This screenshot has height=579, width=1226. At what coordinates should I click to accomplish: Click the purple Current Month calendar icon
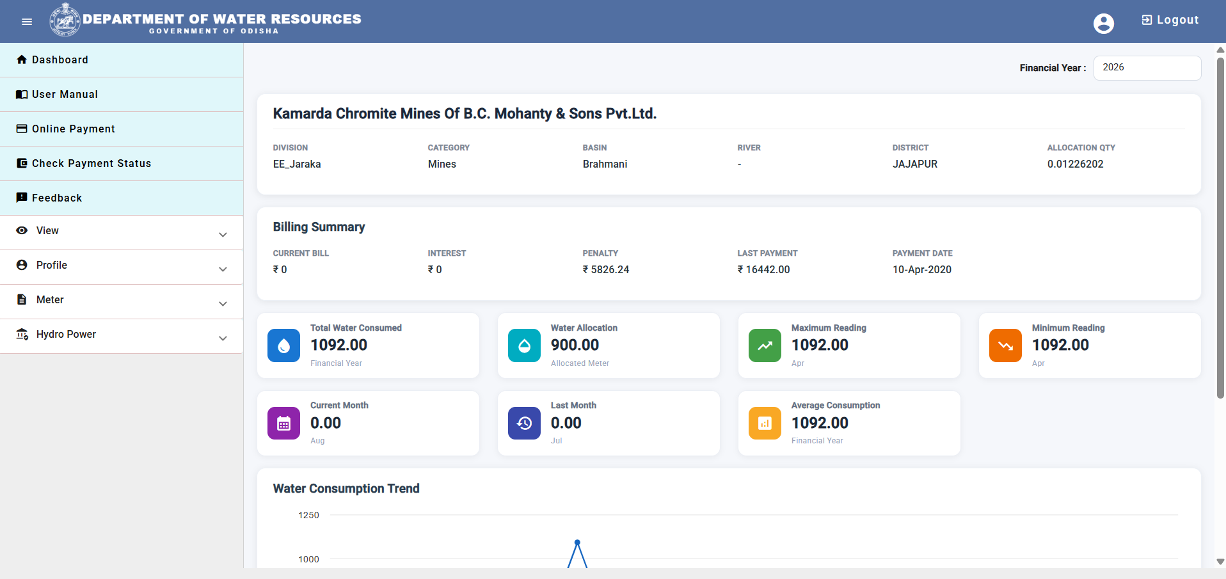click(x=283, y=423)
